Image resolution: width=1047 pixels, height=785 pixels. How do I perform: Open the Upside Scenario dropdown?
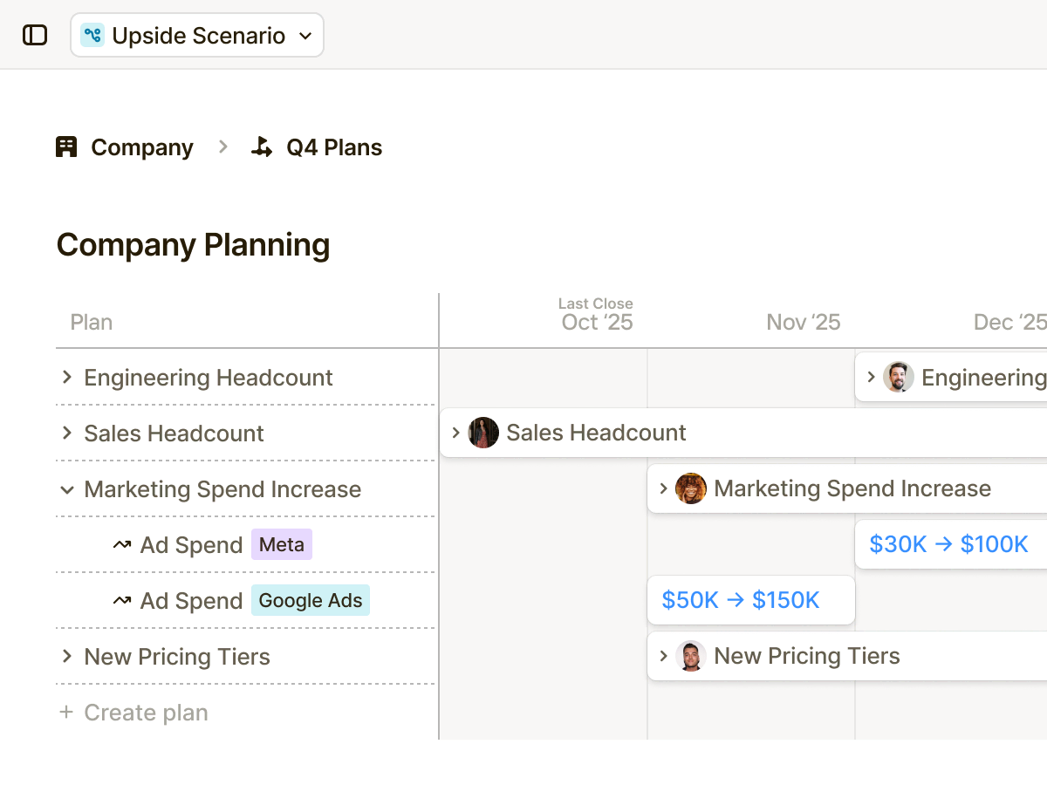point(305,35)
